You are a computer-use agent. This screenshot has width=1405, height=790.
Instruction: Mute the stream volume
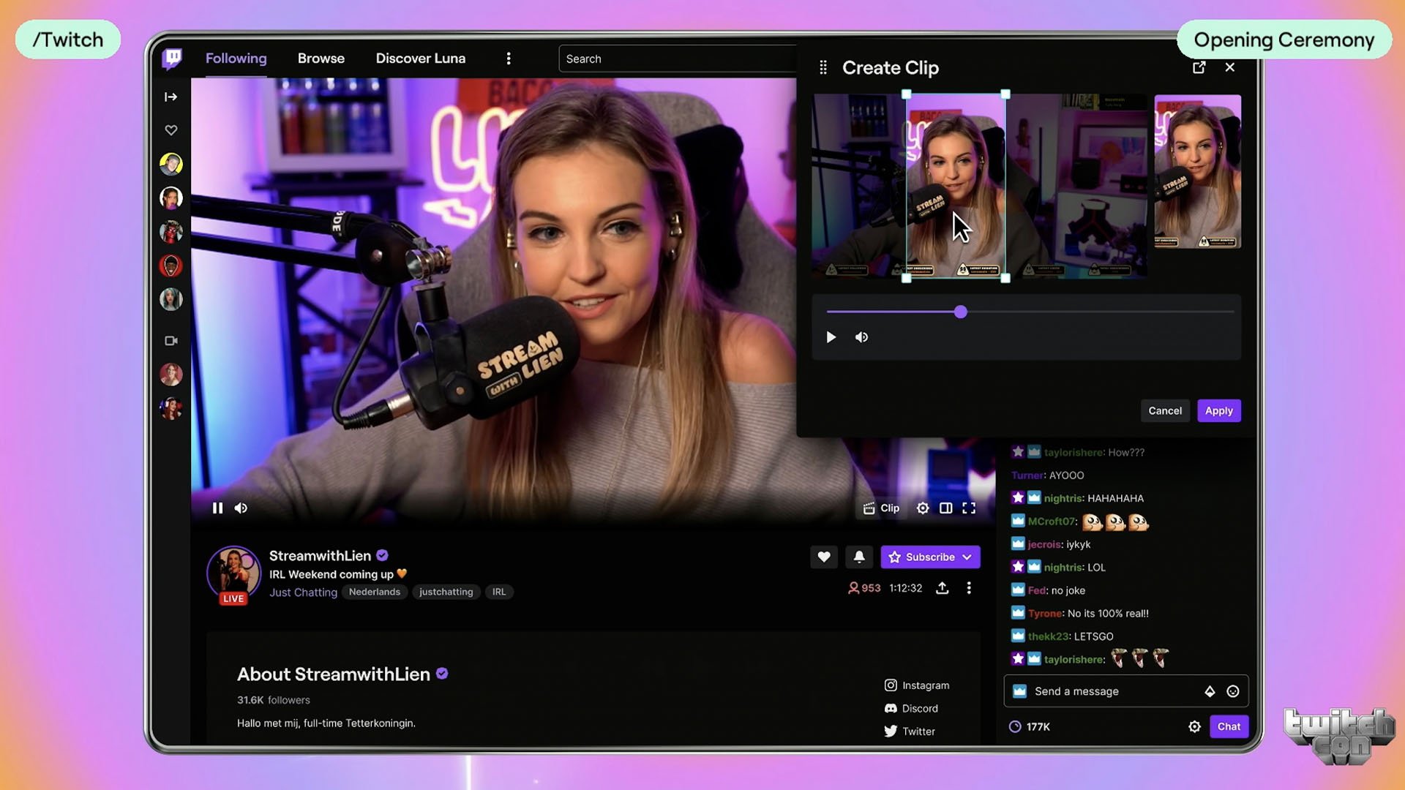tap(241, 508)
